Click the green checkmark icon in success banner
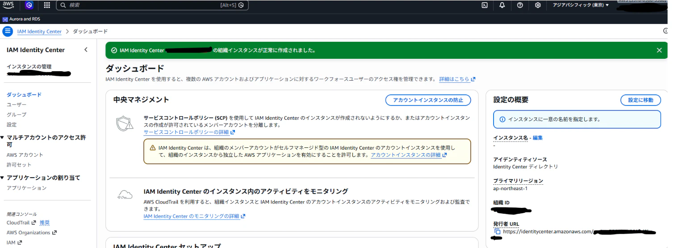 [x=114, y=50]
